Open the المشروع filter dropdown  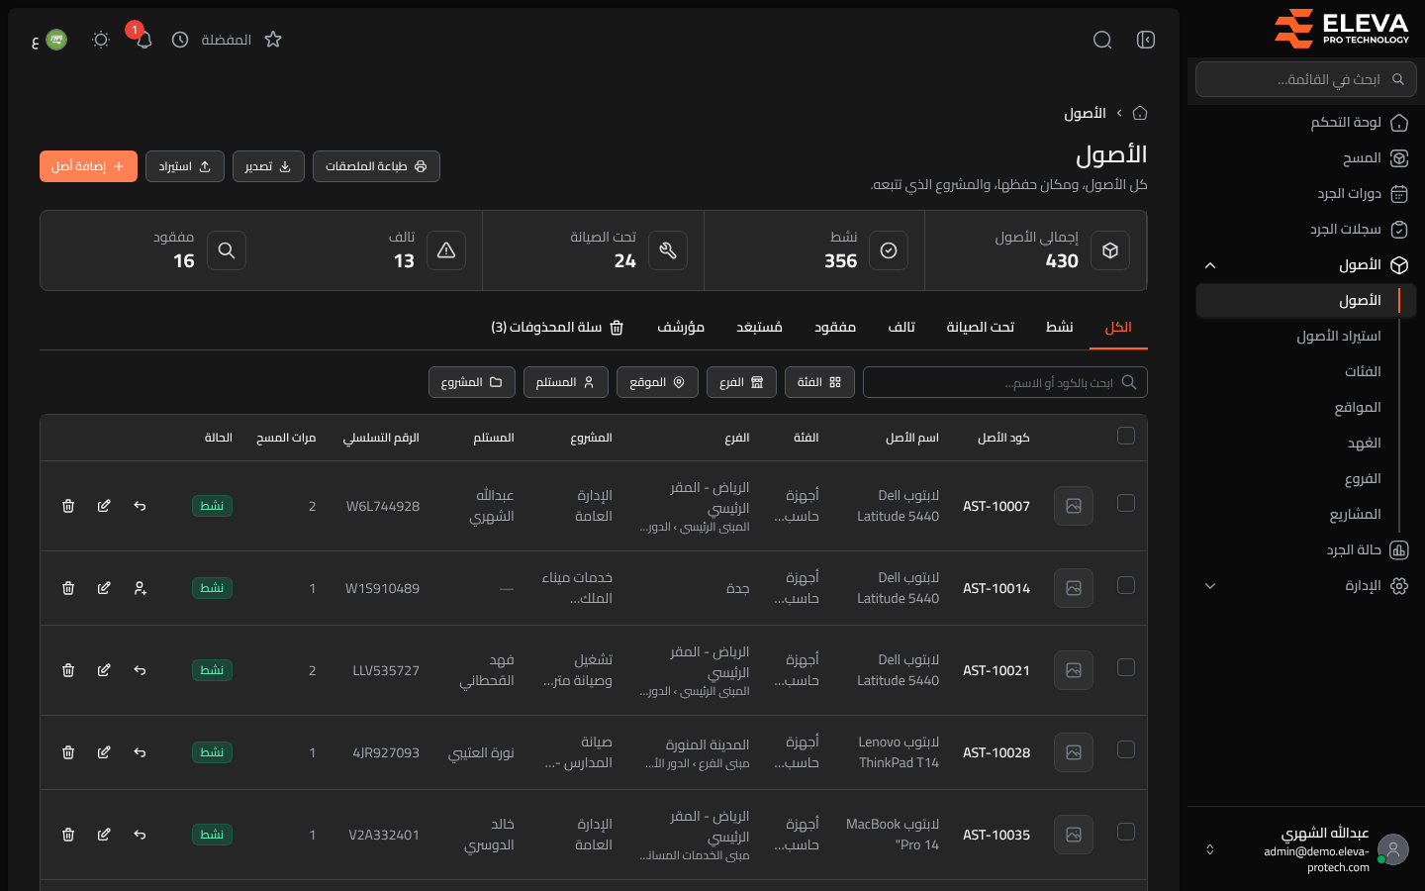click(x=472, y=382)
